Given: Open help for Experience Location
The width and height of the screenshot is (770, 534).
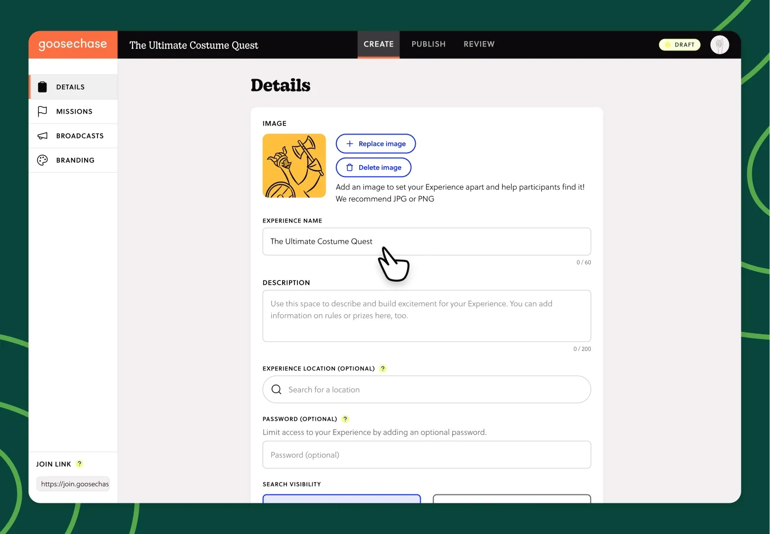Looking at the screenshot, I should tap(383, 368).
